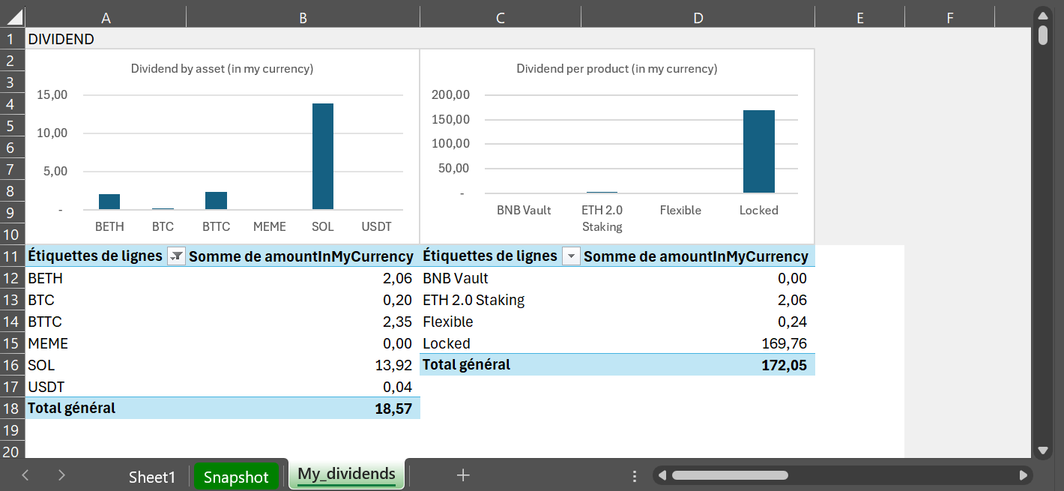The image size is (1064, 491).
Task: Select the Locked bar in product chart
Action: click(759, 151)
